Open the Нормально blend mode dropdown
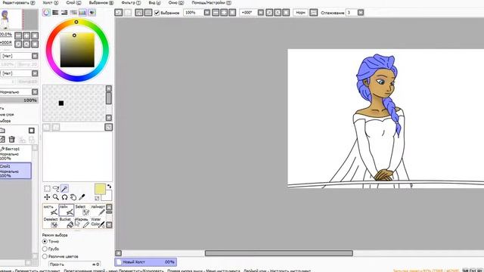This screenshot has width=484, height=272. [x=35, y=92]
